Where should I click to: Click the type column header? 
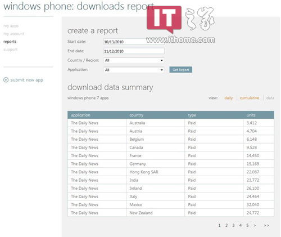click(192, 115)
